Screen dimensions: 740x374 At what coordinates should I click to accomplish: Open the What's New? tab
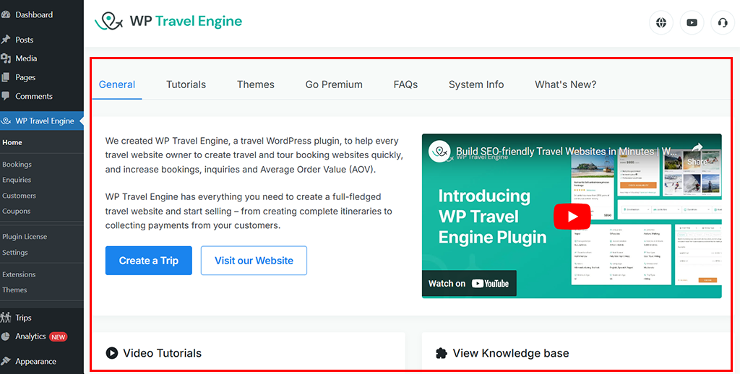click(565, 84)
